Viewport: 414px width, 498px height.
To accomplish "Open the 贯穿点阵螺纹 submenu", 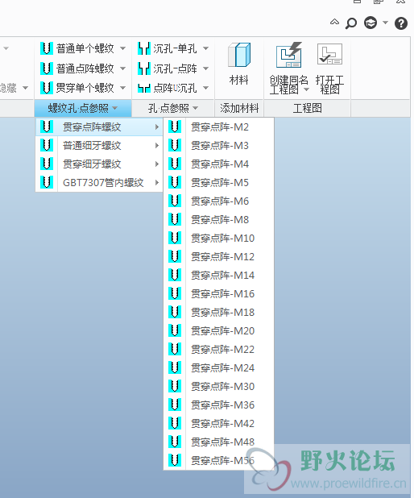I will (99, 127).
